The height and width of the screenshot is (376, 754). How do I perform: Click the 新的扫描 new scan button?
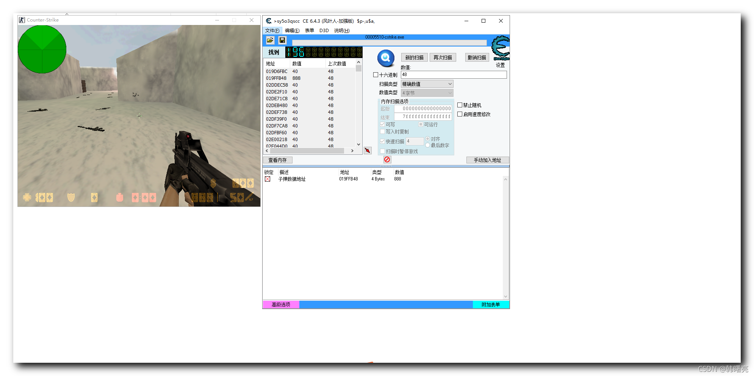415,57
